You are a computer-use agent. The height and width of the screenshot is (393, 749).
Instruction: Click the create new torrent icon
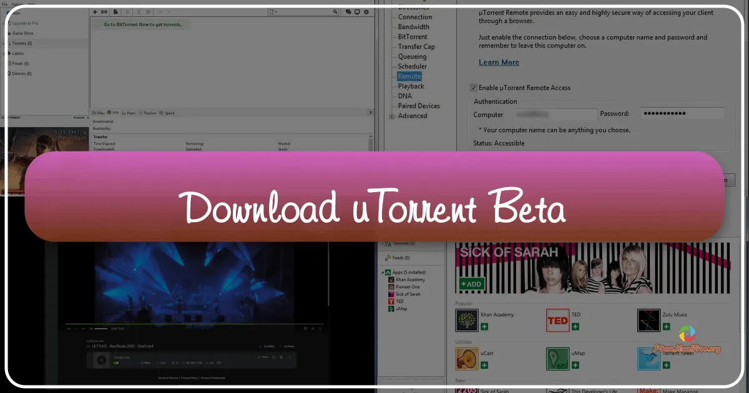115,11
